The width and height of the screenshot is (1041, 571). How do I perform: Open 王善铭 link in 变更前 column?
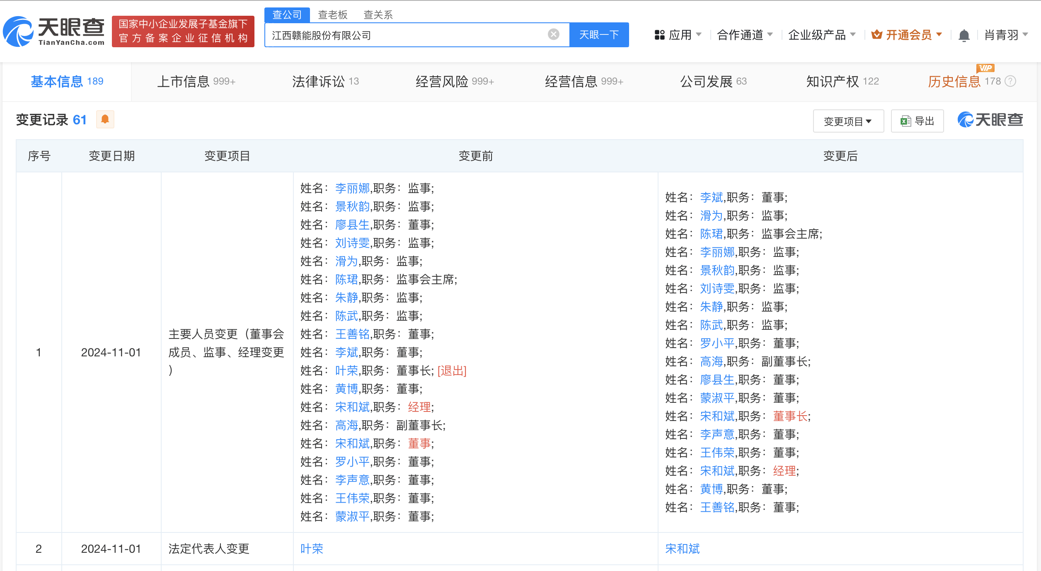pyautogui.click(x=352, y=334)
